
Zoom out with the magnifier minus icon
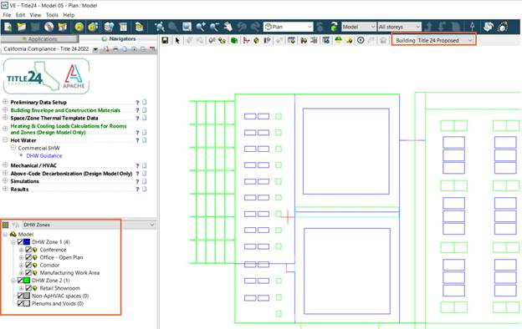coord(214,27)
